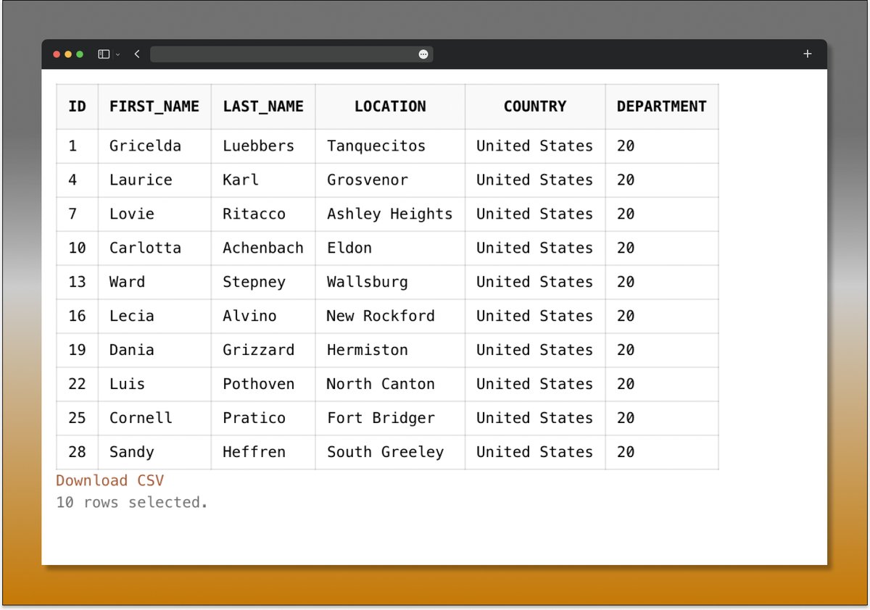Select the ID column header
Image resolution: width=870 pixels, height=610 pixels.
(77, 106)
